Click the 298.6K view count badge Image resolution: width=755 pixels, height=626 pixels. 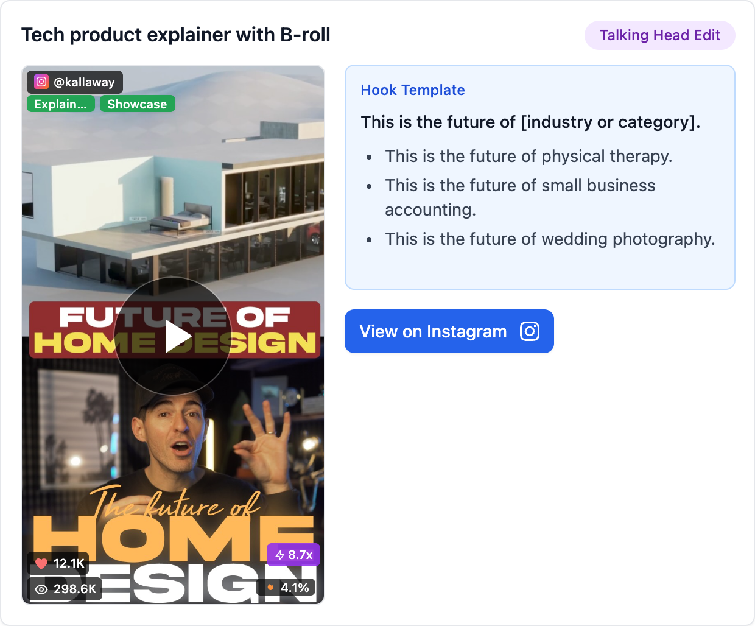coord(65,589)
